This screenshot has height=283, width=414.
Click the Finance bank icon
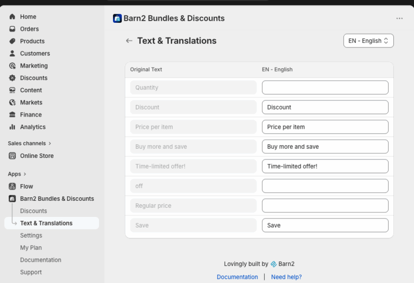pyautogui.click(x=12, y=115)
